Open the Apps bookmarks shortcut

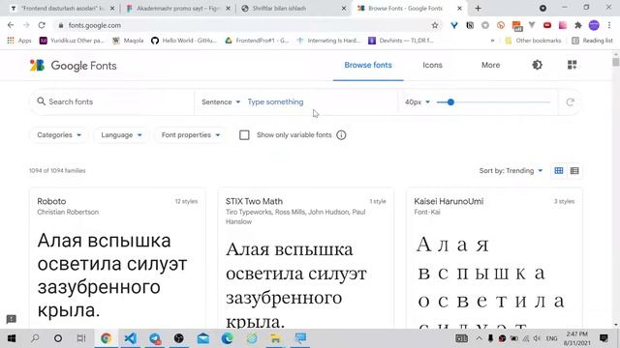(x=19, y=41)
